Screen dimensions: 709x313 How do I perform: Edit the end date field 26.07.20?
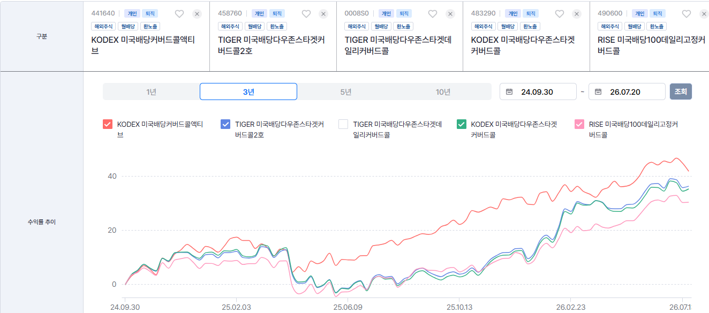627,91
